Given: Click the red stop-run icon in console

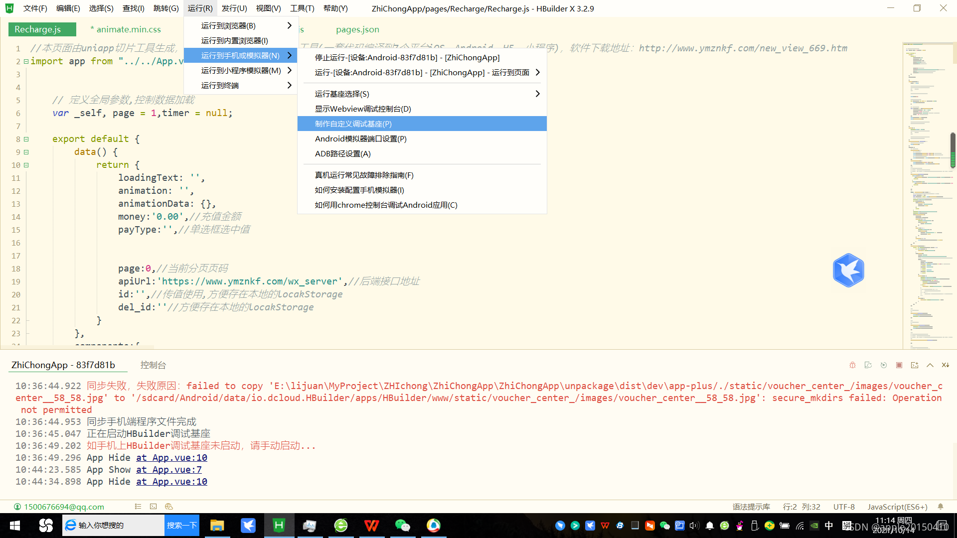Looking at the screenshot, I should click(x=899, y=365).
